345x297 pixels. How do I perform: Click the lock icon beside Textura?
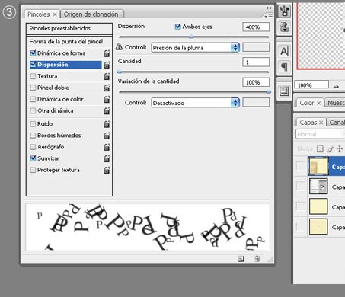coord(107,76)
